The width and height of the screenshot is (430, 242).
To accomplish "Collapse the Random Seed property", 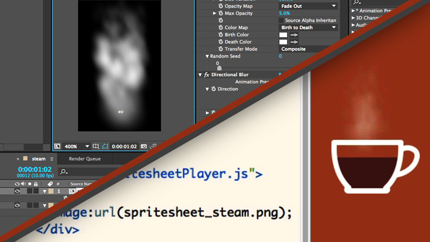I will point(207,56).
